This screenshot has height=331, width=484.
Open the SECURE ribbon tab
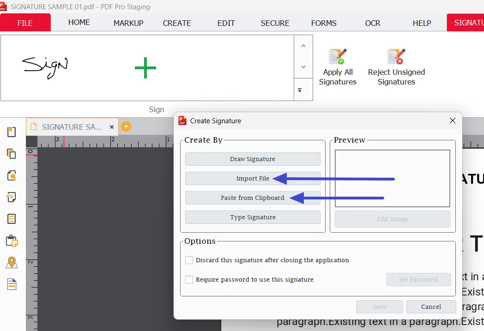point(275,23)
